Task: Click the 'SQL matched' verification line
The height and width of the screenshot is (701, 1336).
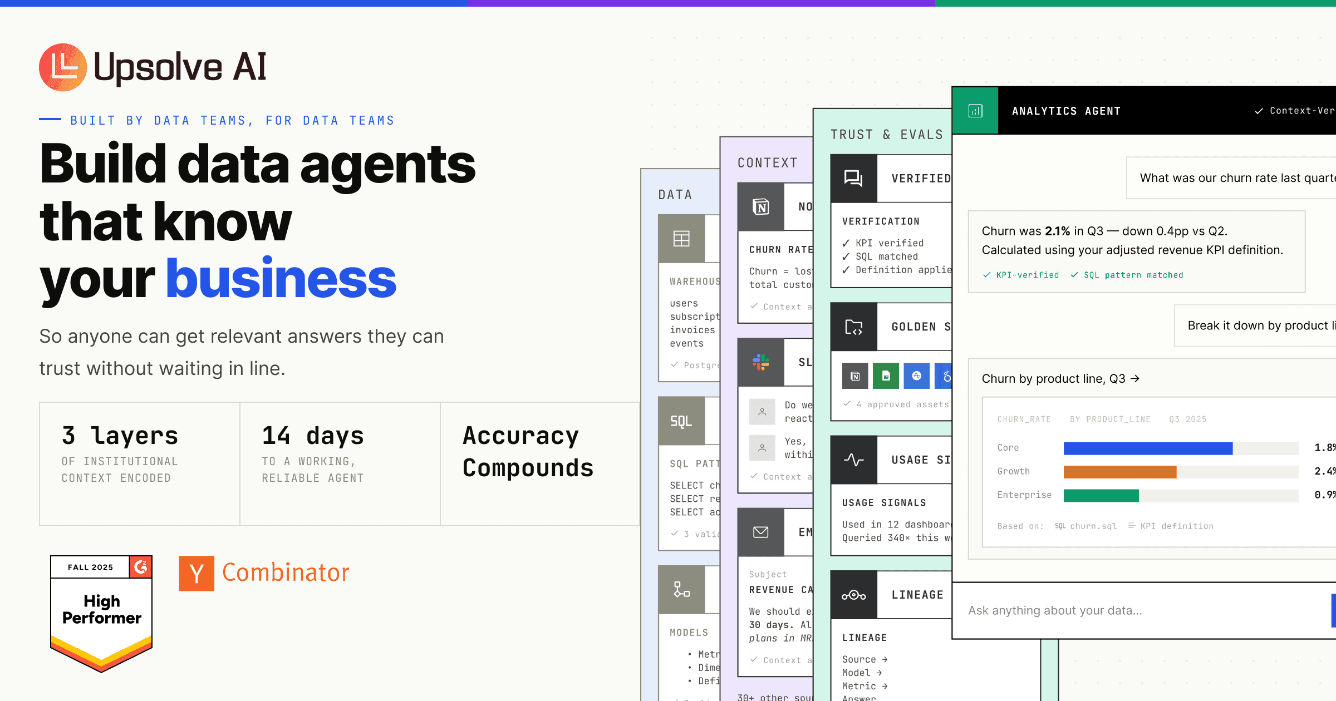Action: pyautogui.click(x=880, y=256)
